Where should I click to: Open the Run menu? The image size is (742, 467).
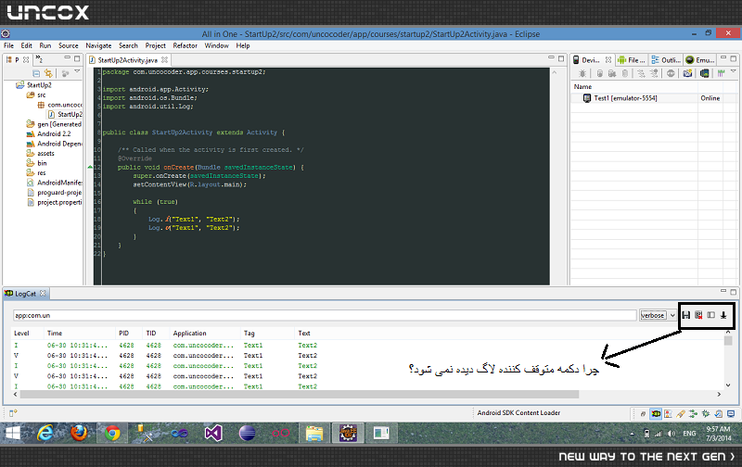pos(45,45)
